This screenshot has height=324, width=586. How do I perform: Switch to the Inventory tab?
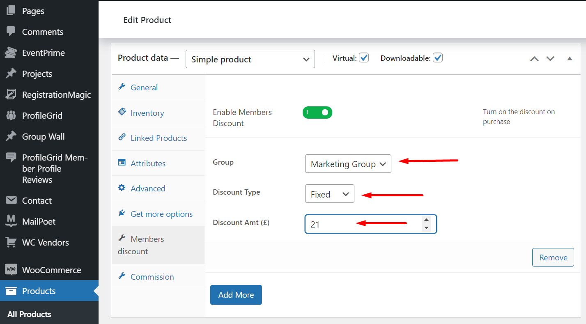tap(147, 113)
